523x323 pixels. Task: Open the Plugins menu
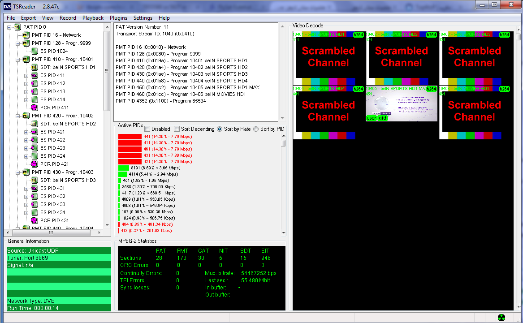click(x=118, y=18)
